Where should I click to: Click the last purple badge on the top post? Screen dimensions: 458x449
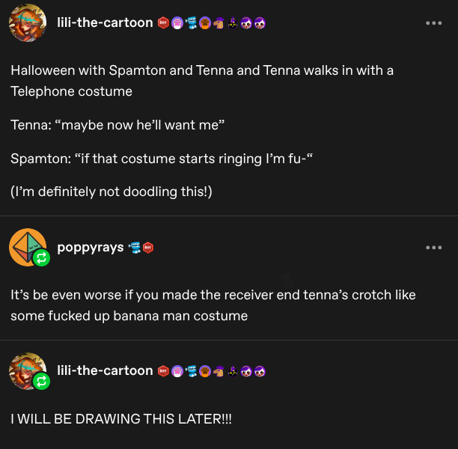(260, 23)
